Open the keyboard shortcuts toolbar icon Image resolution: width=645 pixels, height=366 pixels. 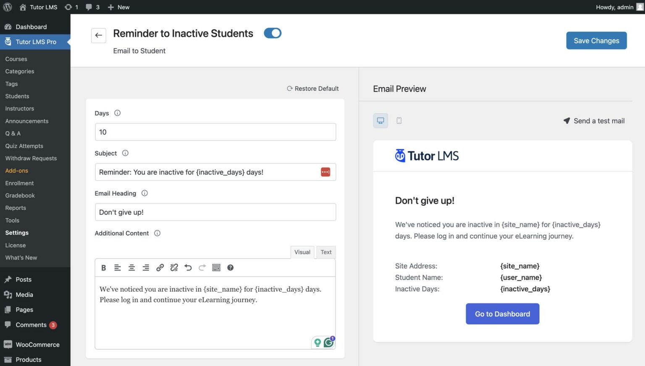pos(216,267)
